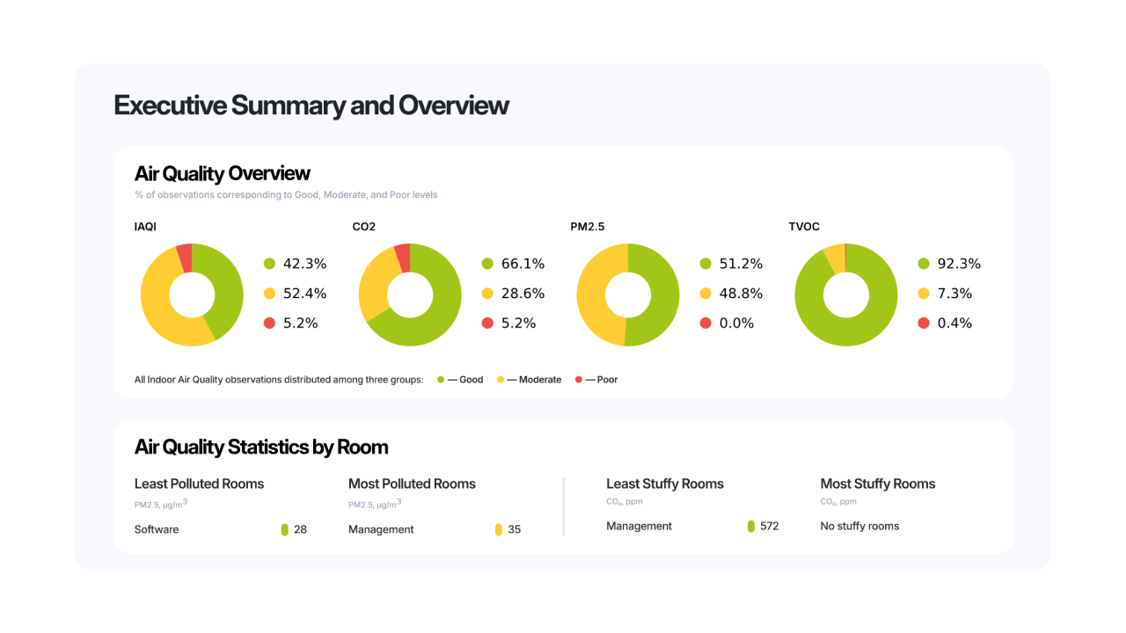Image resolution: width=1126 pixels, height=633 pixels.
Task: Click the No stuffy rooms text
Action: point(859,526)
